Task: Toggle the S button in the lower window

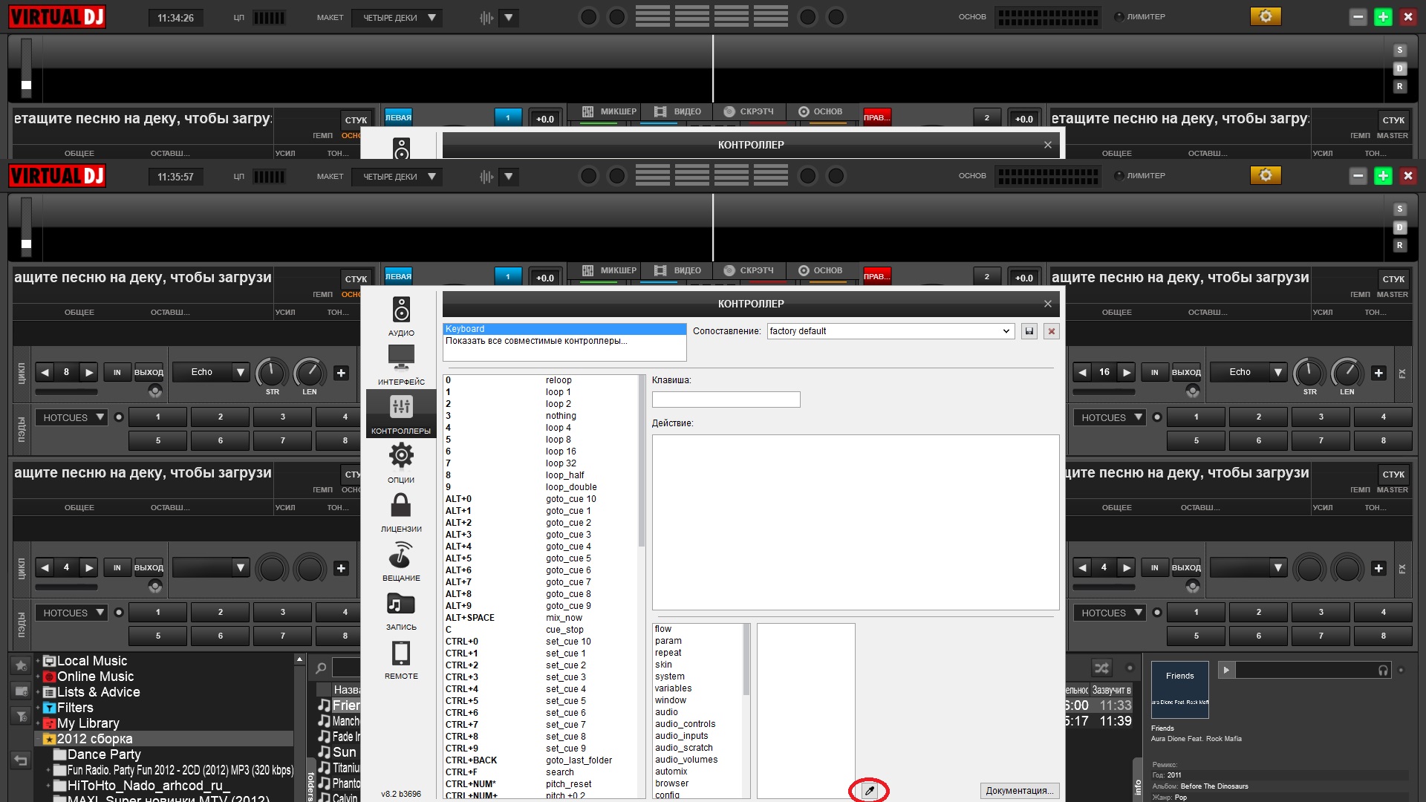Action: click(x=1399, y=209)
